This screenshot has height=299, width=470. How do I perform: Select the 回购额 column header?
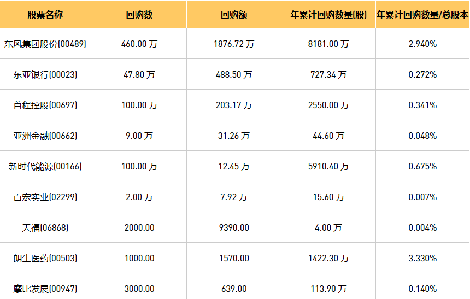tap(234, 15)
